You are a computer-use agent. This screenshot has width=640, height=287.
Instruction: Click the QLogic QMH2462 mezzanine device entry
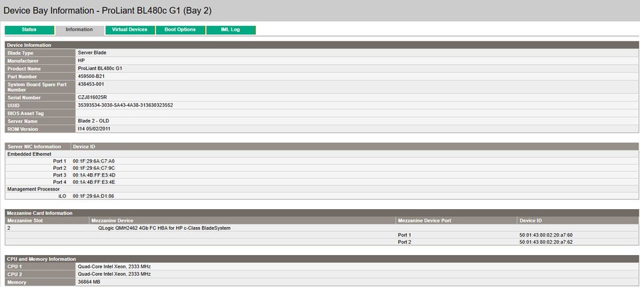(x=165, y=228)
